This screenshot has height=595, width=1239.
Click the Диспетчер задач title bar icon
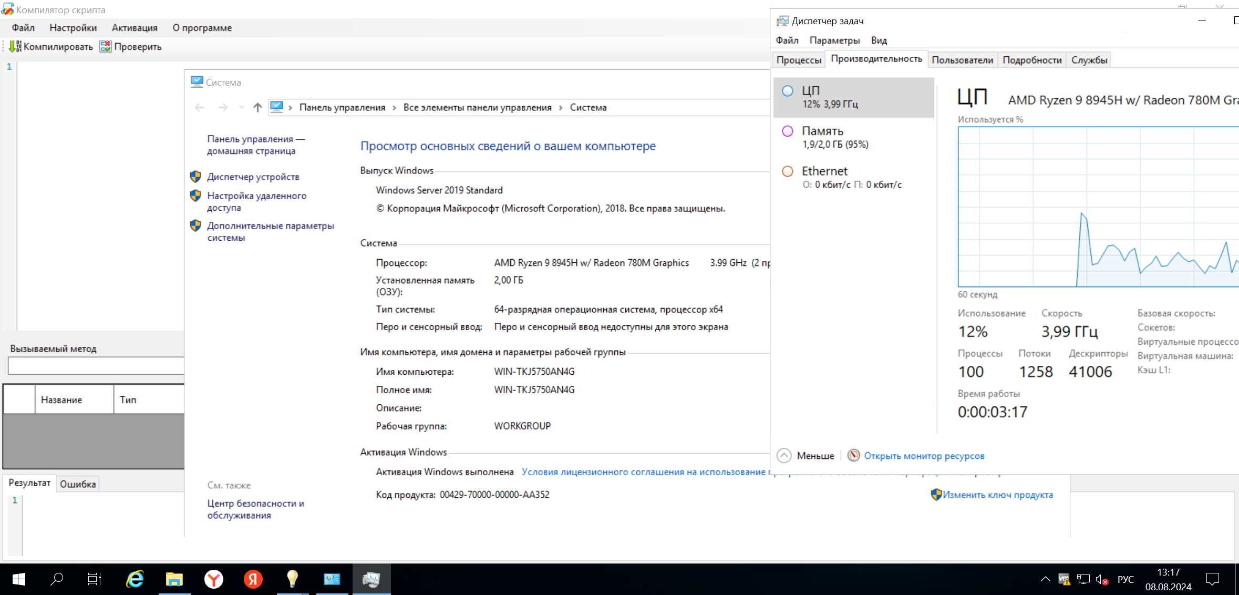pyautogui.click(x=783, y=21)
